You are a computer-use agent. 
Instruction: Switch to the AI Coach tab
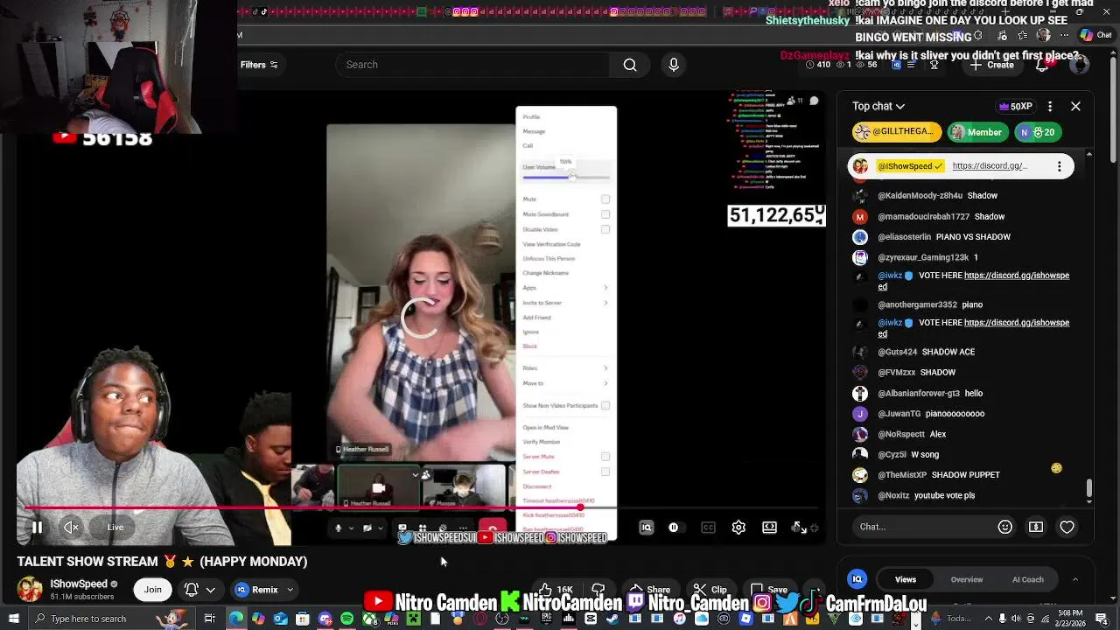pyautogui.click(x=1027, y=579)
